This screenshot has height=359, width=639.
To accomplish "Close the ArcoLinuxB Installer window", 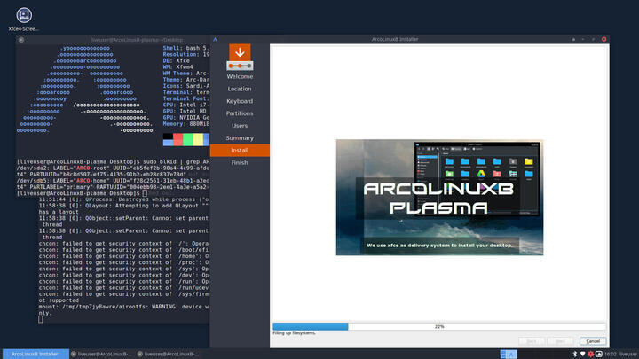I will pos(604,40).
